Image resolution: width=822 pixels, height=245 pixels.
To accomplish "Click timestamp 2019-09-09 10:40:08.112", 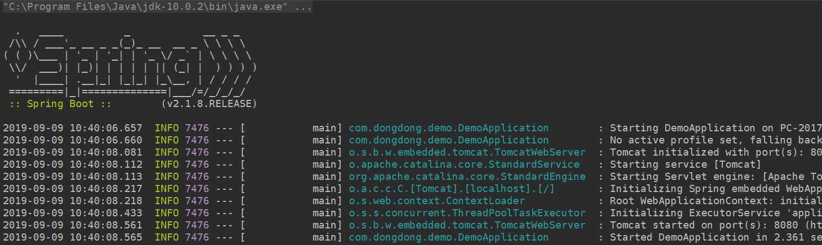I will click(73, 164).
